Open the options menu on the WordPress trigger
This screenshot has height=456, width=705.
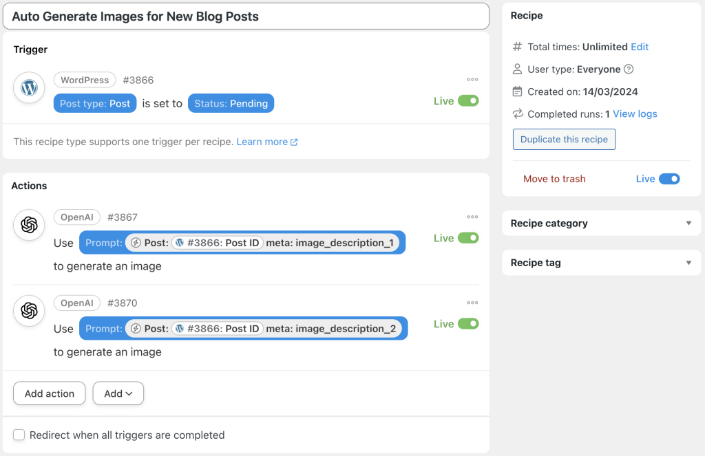[x=472, y=80]
